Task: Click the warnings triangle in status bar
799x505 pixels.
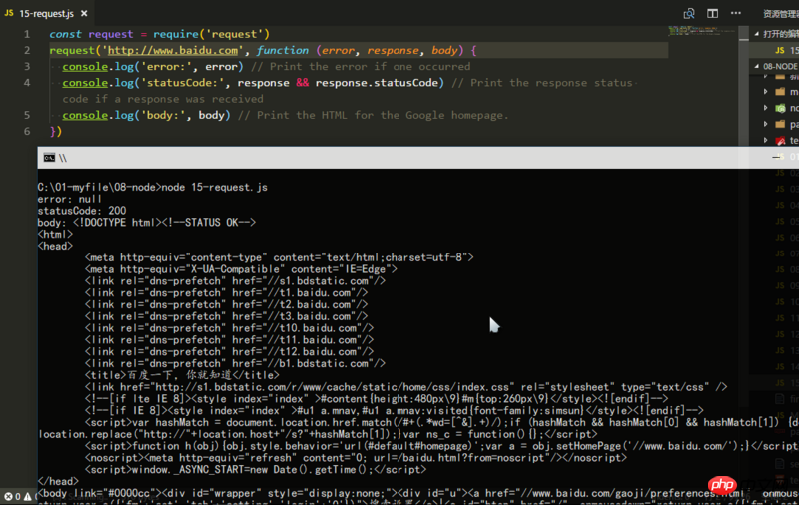Action: click(x=28, y=496)
